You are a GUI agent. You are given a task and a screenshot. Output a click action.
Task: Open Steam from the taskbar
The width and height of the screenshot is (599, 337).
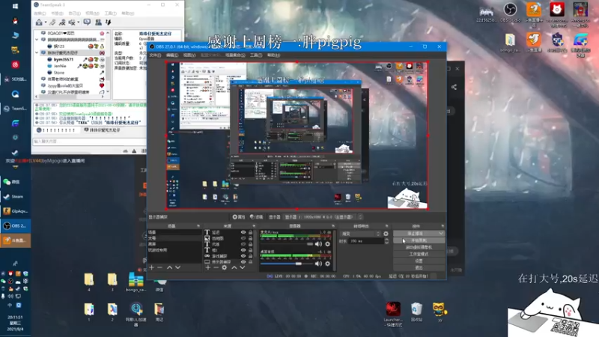click(x=15, y=196)
